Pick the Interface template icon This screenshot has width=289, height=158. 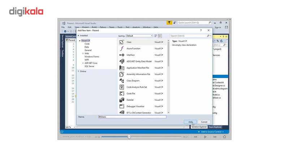(122, 55)
